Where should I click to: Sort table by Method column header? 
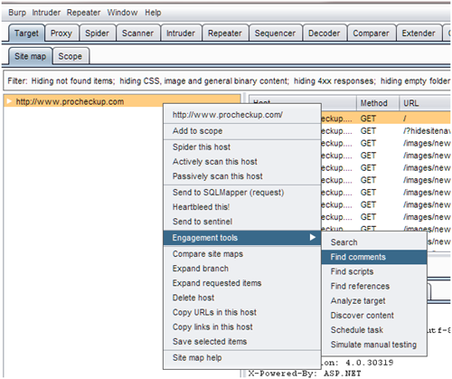[x=378, y=103]
